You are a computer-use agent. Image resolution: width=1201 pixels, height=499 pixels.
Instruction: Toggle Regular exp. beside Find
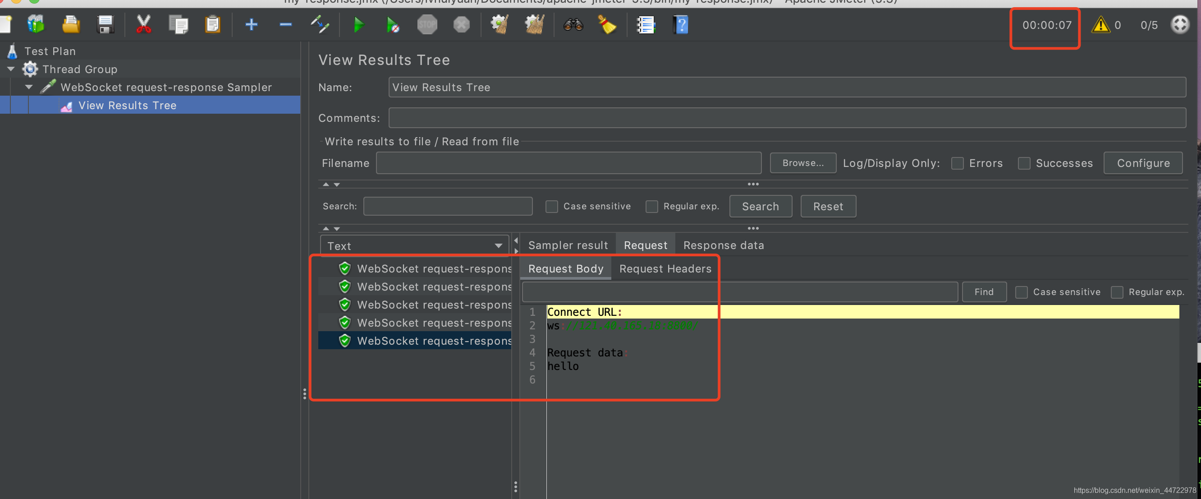click(x=1117, y=292)
